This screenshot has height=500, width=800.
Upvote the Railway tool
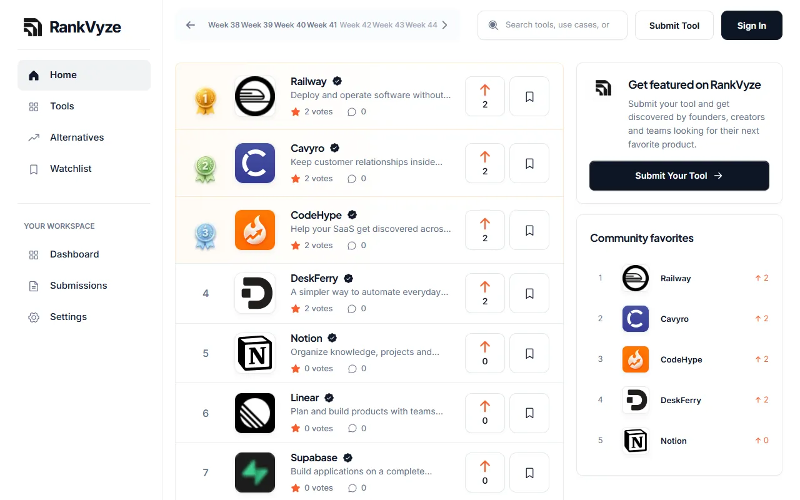[x=485, y=96]
